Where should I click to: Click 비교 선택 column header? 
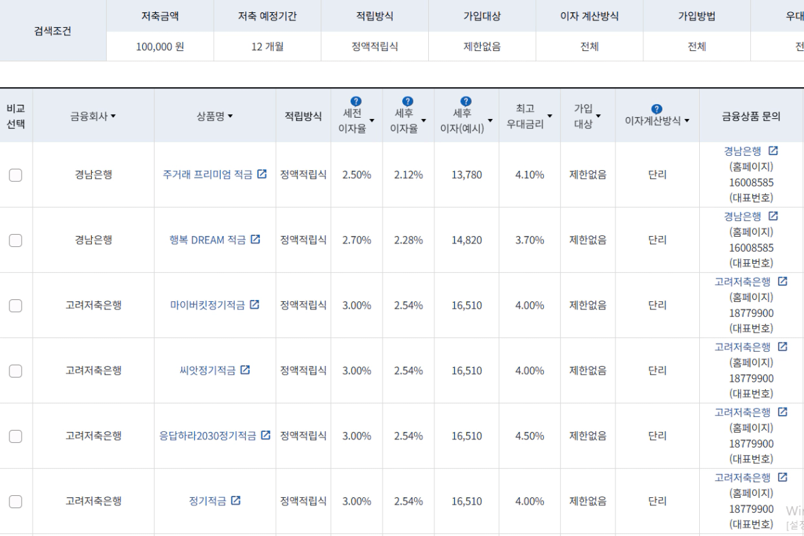coord(16,116)
